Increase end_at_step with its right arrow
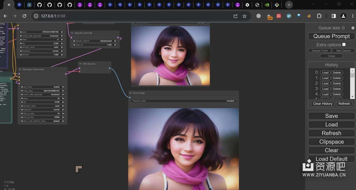Image resolution: width=356 pixels, height=190 pixels. pos(63,117)
